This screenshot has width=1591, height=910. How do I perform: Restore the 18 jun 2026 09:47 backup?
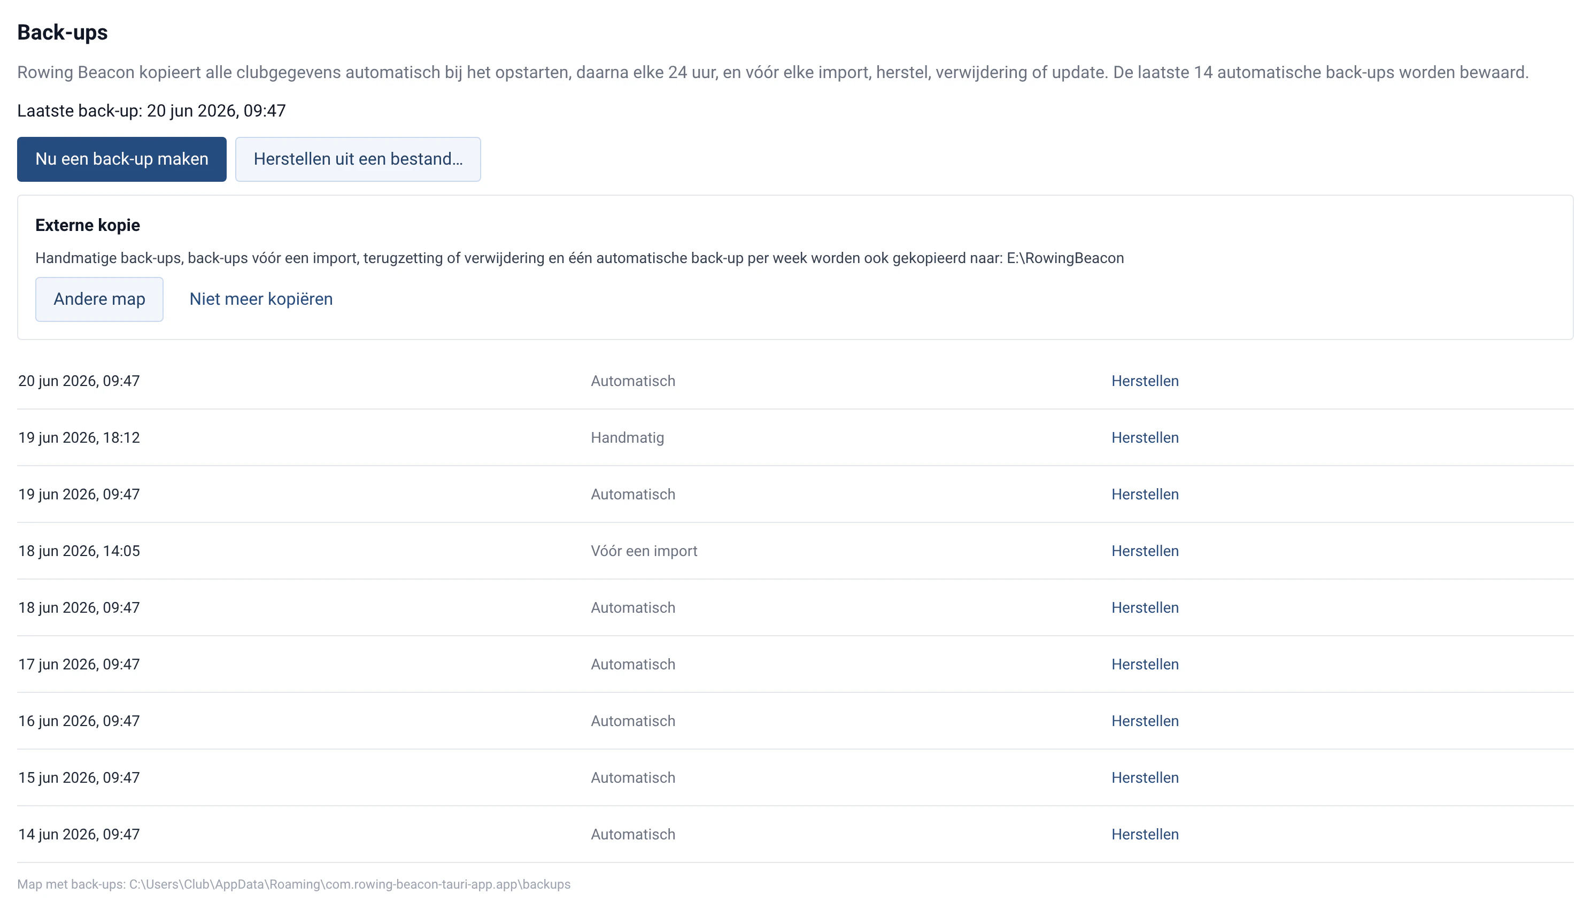pyautogui.click(x=1144, y=607)
